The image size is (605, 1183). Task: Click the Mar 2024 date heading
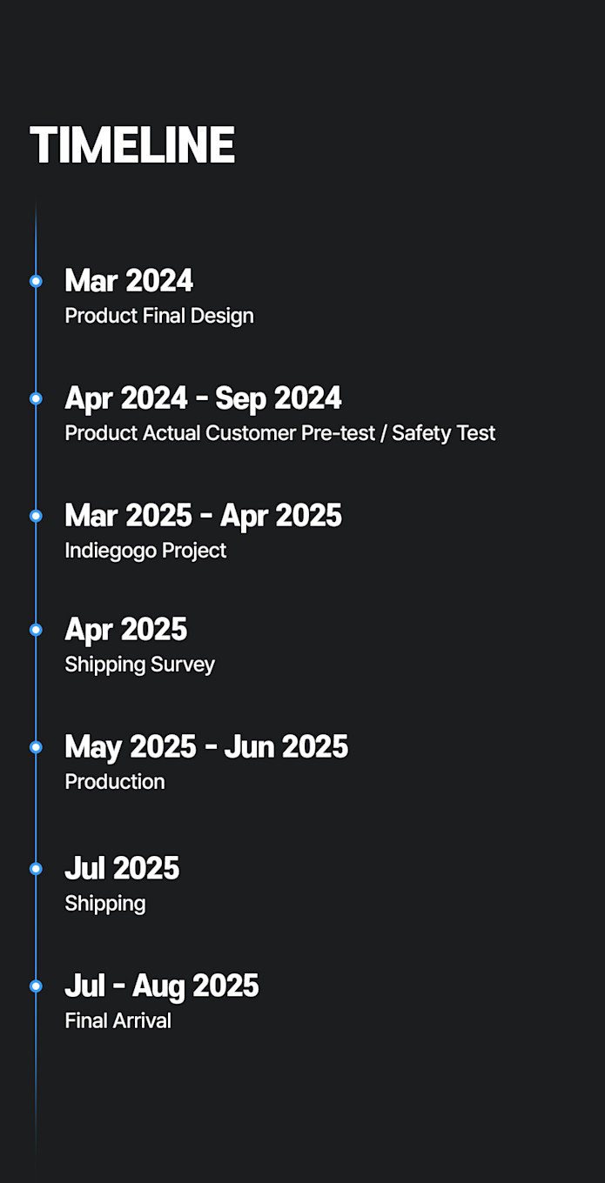(x=129, y=281)
